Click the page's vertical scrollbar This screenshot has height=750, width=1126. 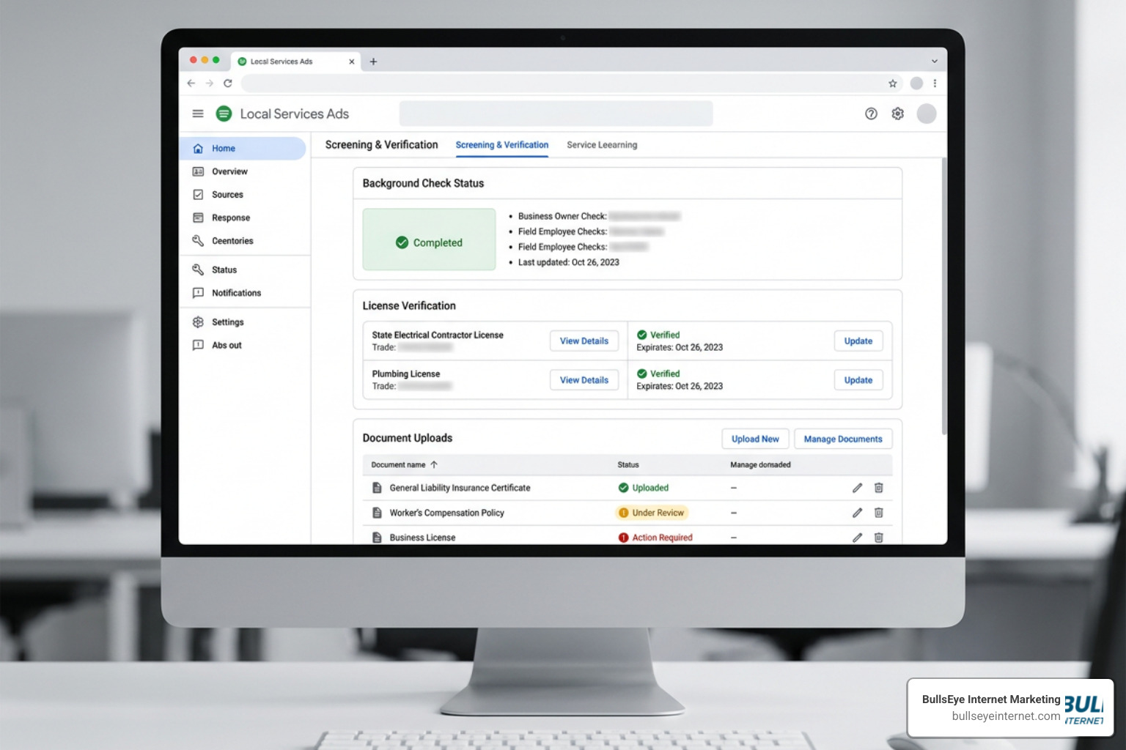(x=944, y=297)
